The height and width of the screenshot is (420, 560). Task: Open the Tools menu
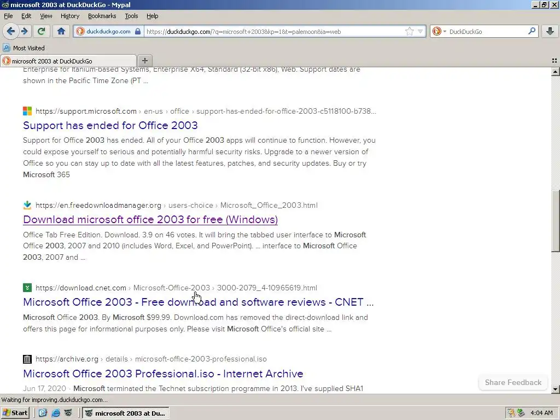click(131, 16)
